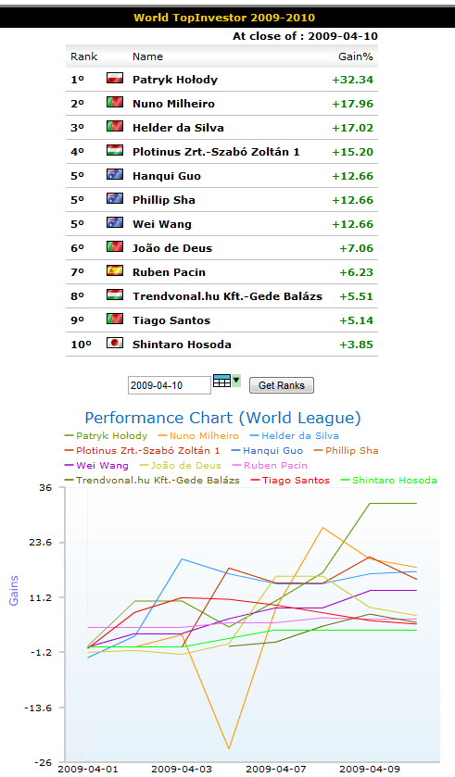Toggle Helder da Silva series in chart legend

pos(295,436)
